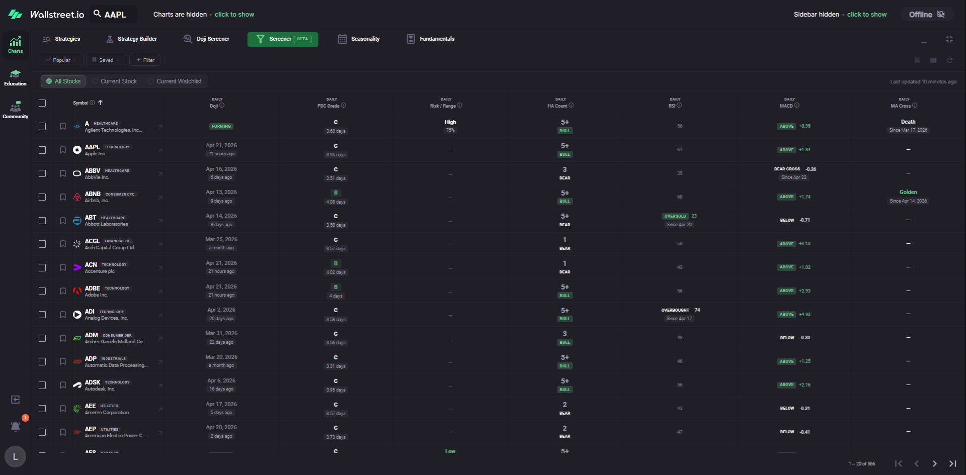The width and height of the screenshot is (966, 475).
Task: Check the select-all checkbox in header
Action: click(x=42, y=103)
